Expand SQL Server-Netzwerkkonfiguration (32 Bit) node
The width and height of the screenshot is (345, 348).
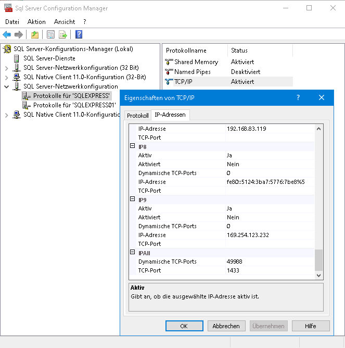[6, 68]
